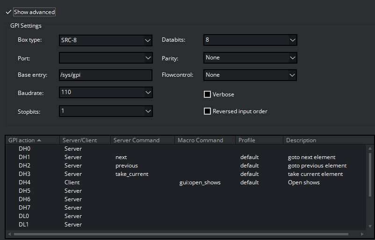Open the Box type dropdown
Screen dimensions: 375x240
pos(106,40)
